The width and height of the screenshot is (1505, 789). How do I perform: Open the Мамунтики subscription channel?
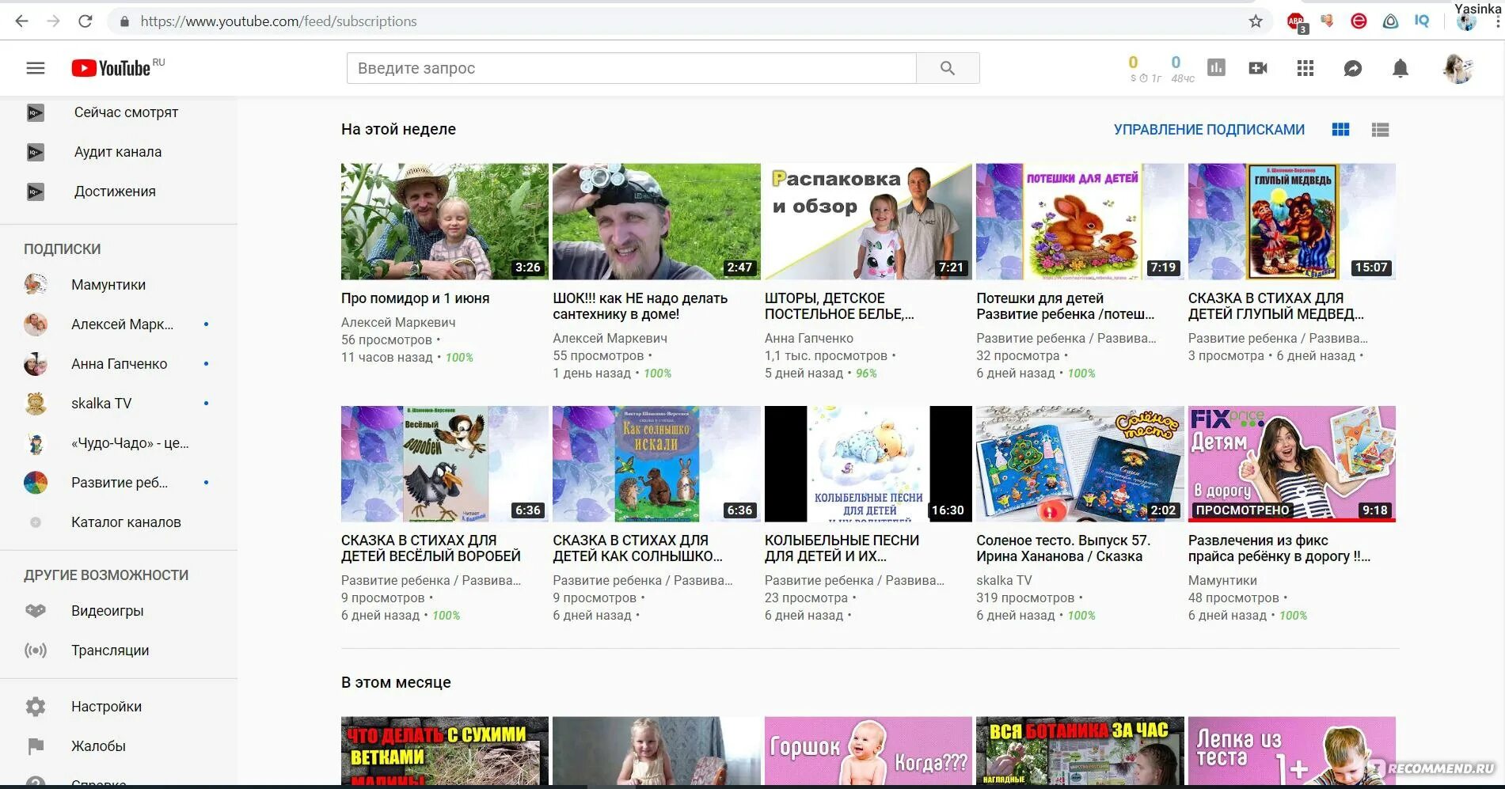coord(119,285)
